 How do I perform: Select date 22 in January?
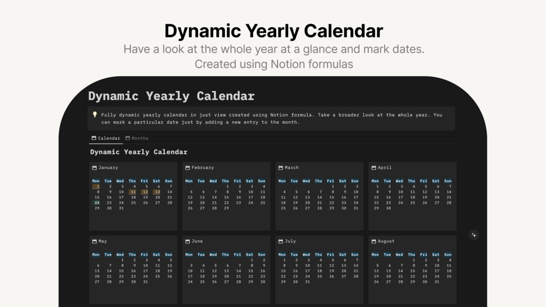point(97,203)
